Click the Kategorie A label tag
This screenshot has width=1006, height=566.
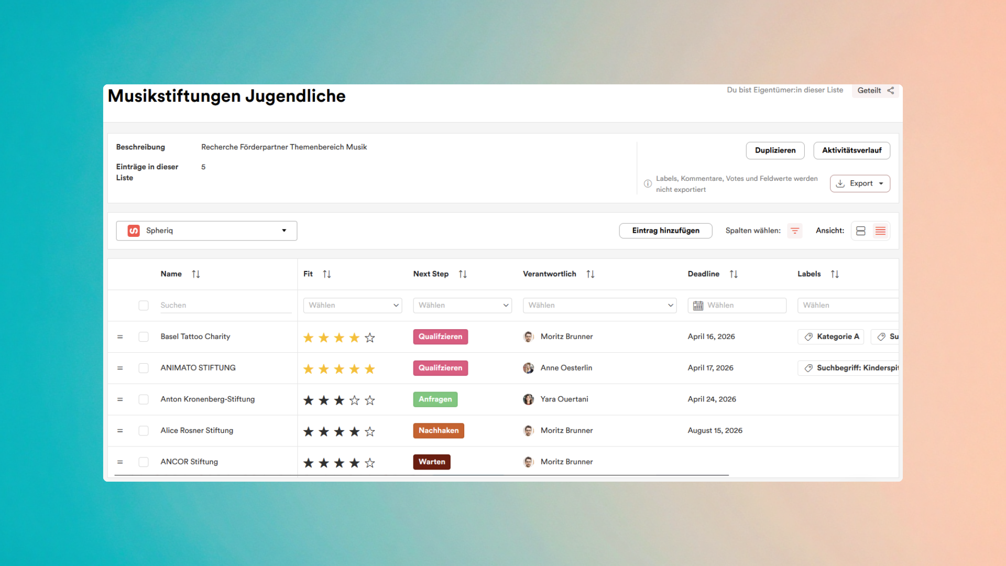pyautogui.click(x=832, y=337)
